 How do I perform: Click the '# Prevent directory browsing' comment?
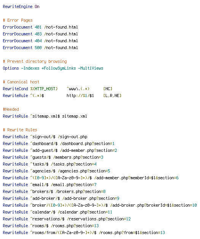pyautogui.click(x=35, y=61)
